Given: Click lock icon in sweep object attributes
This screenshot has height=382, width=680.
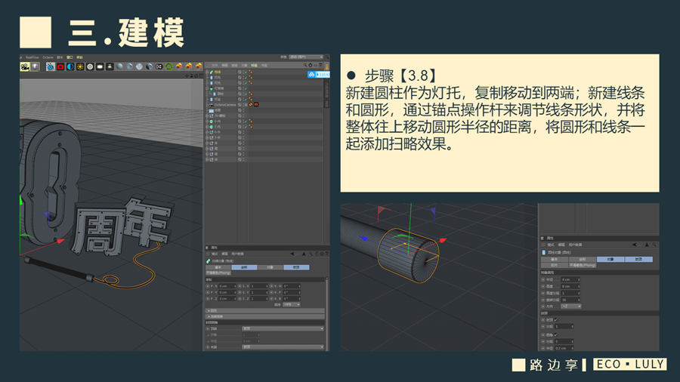Looking at the screenshot, I should (317, 254).
